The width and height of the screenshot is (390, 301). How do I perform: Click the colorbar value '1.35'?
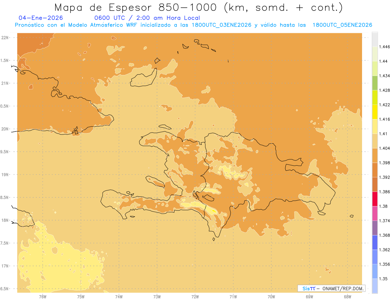pos(383,279)
